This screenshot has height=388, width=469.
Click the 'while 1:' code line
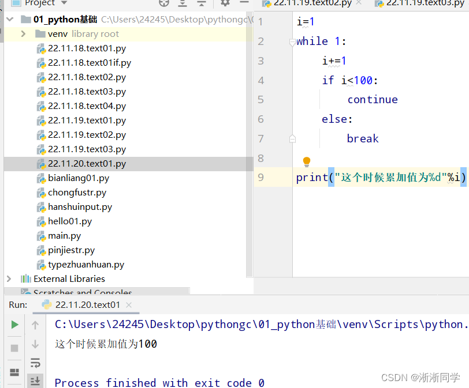[x=321, y=41]
